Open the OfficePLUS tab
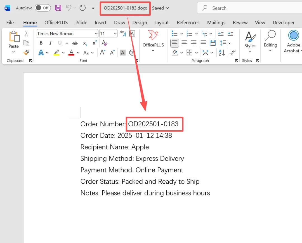The height and width of the screenshot is (243, 302). click(x=56, y=23)
